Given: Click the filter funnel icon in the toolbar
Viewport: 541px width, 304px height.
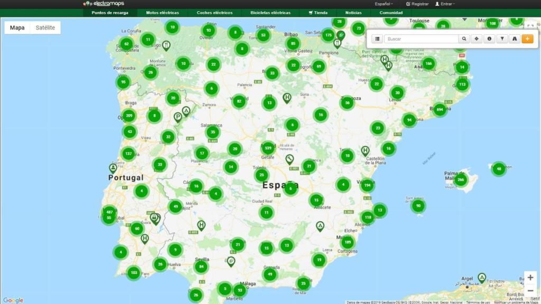Looking at the screenshot, I should [x=502, y=39].
